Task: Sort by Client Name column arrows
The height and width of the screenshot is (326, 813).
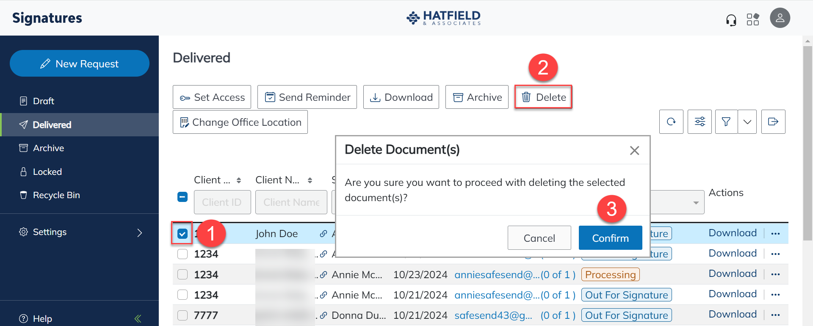Action: pos(310,180)
